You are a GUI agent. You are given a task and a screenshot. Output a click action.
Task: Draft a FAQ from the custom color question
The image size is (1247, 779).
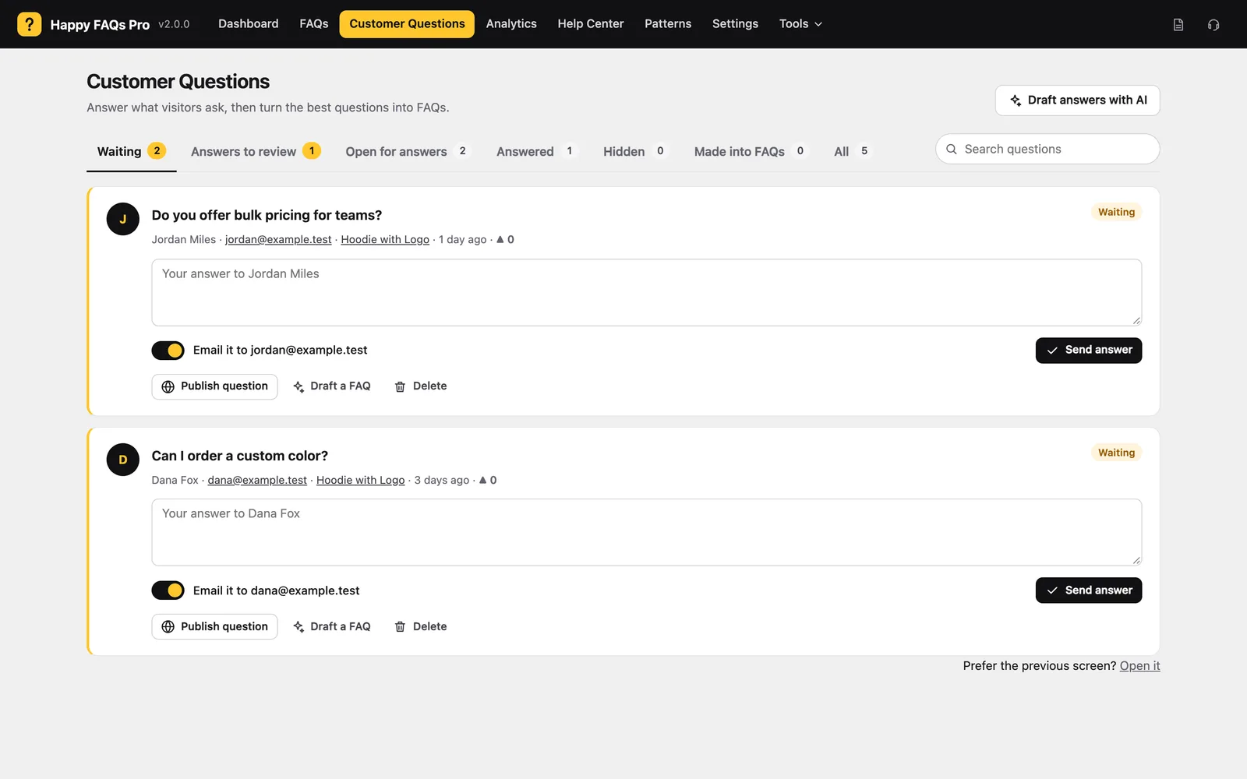(332, 627)
